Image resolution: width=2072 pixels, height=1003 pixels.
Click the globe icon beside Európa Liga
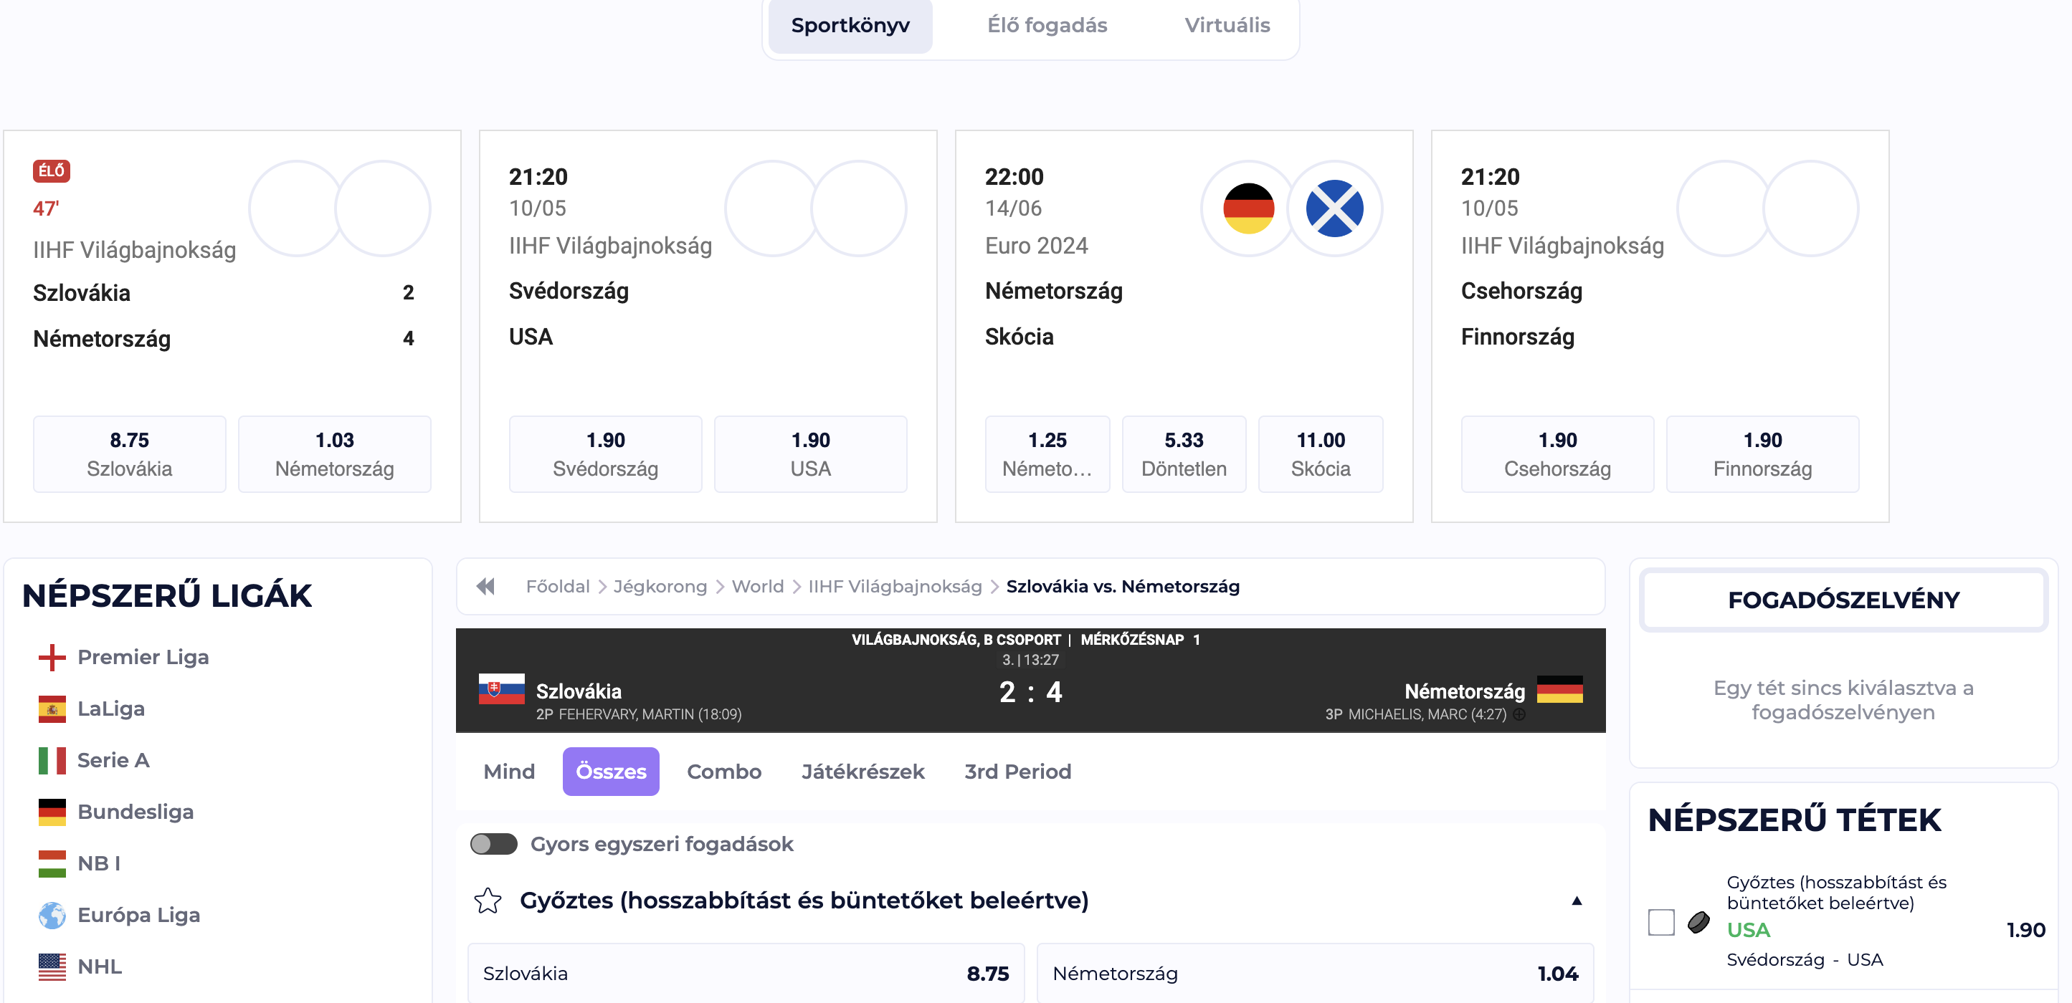click(x=52, y=916)
